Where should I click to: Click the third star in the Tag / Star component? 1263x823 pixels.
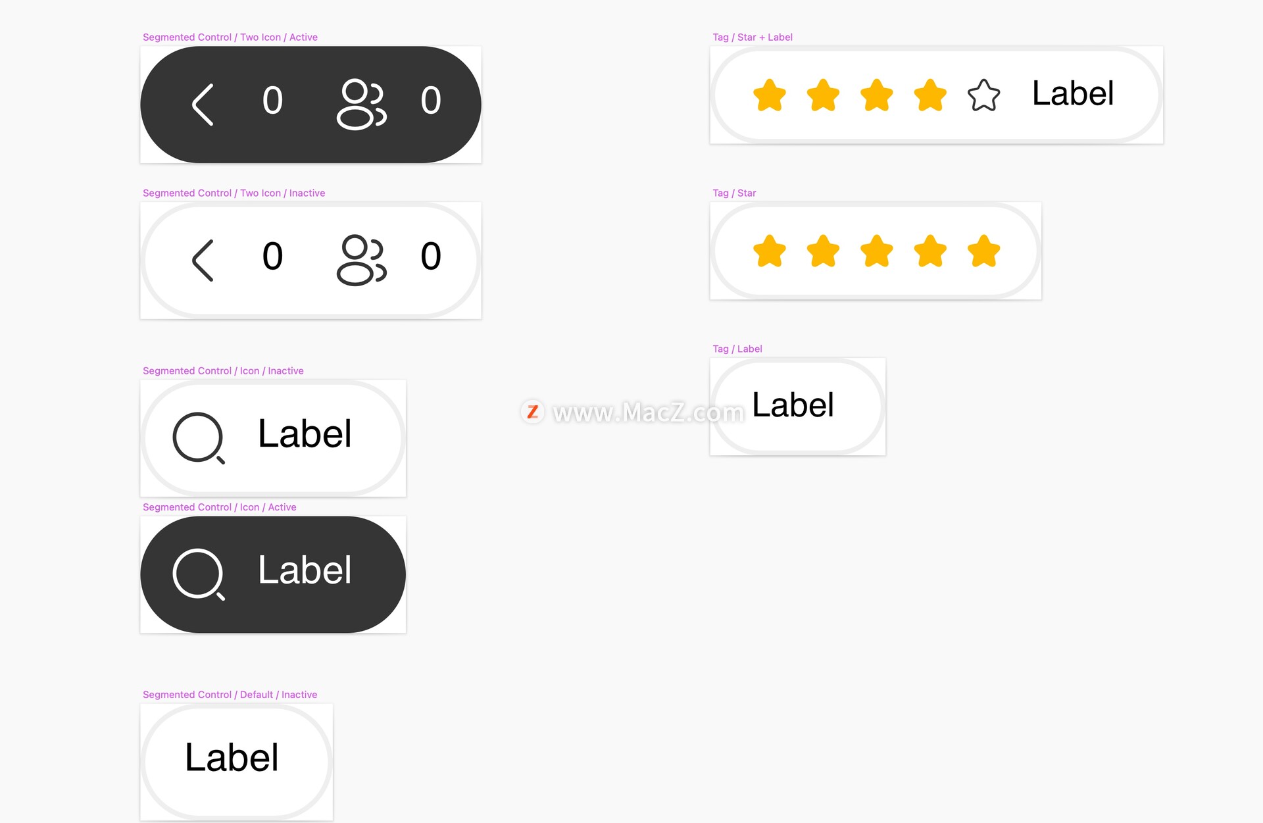876,251
